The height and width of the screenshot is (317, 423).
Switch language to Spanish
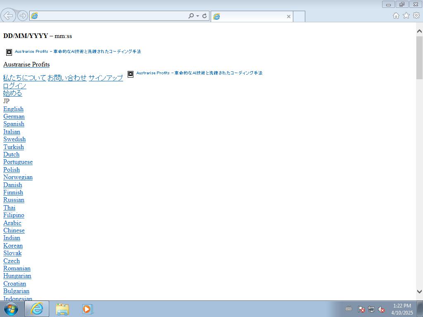pyautogui.click(x=14, y=124)
